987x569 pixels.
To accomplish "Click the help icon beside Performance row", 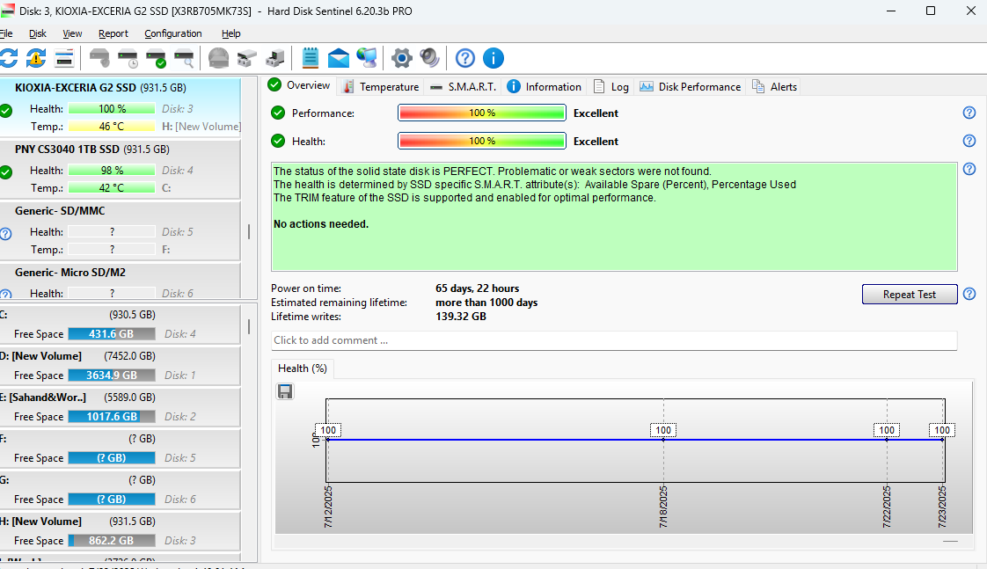I will click(x=969, y=113).
